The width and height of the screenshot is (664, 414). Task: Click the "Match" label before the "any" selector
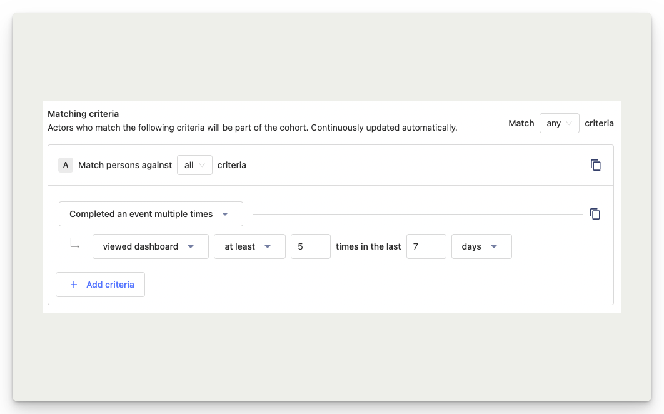pyautogui.click(x=521, y=123)
